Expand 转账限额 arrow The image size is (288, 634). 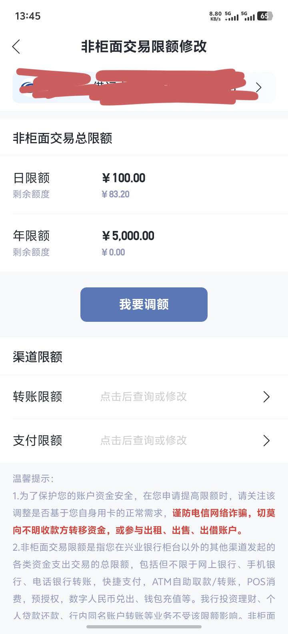click(x=266, y=397)
